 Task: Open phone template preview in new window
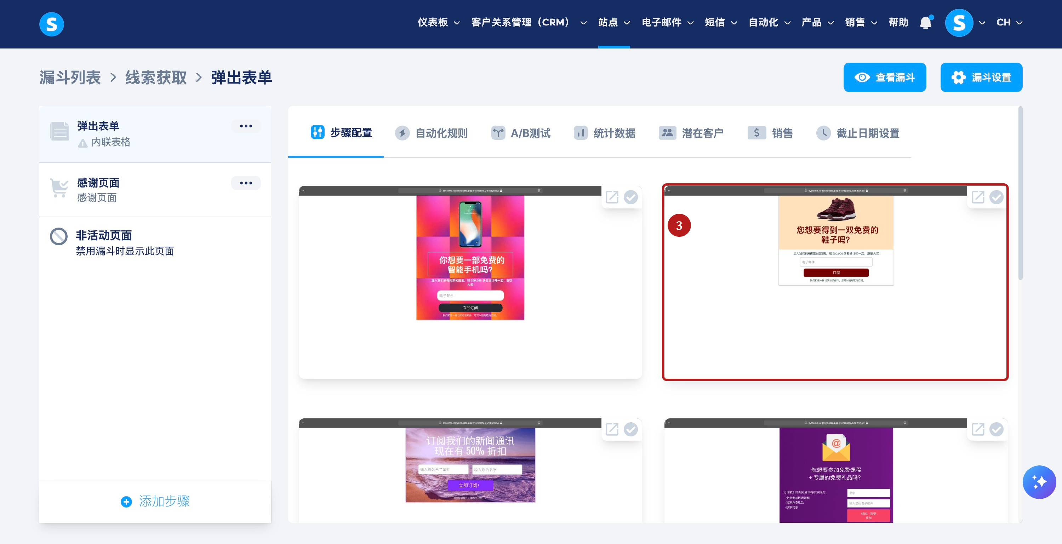(612, 197)
